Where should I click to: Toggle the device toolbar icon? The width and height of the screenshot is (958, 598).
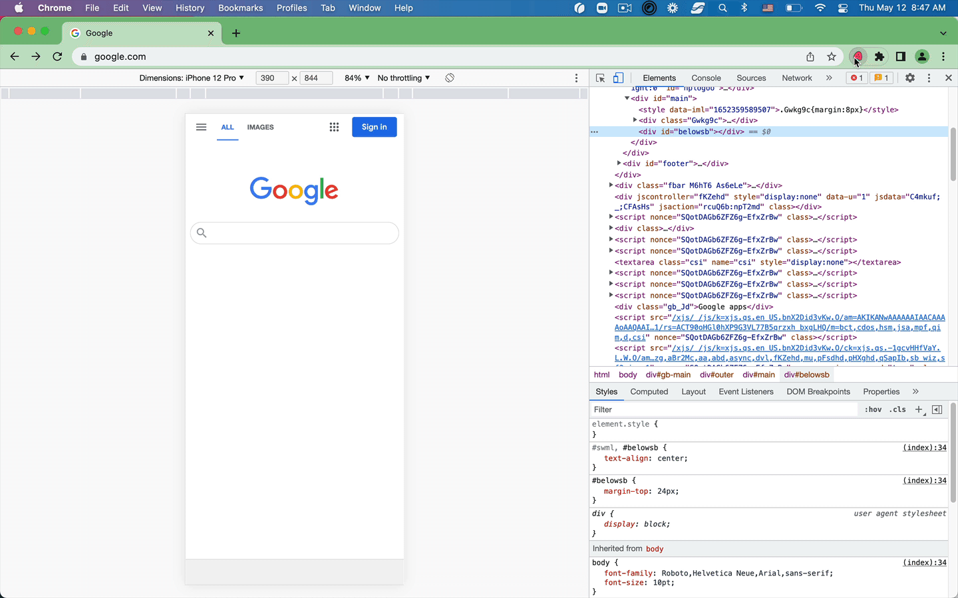618,78
